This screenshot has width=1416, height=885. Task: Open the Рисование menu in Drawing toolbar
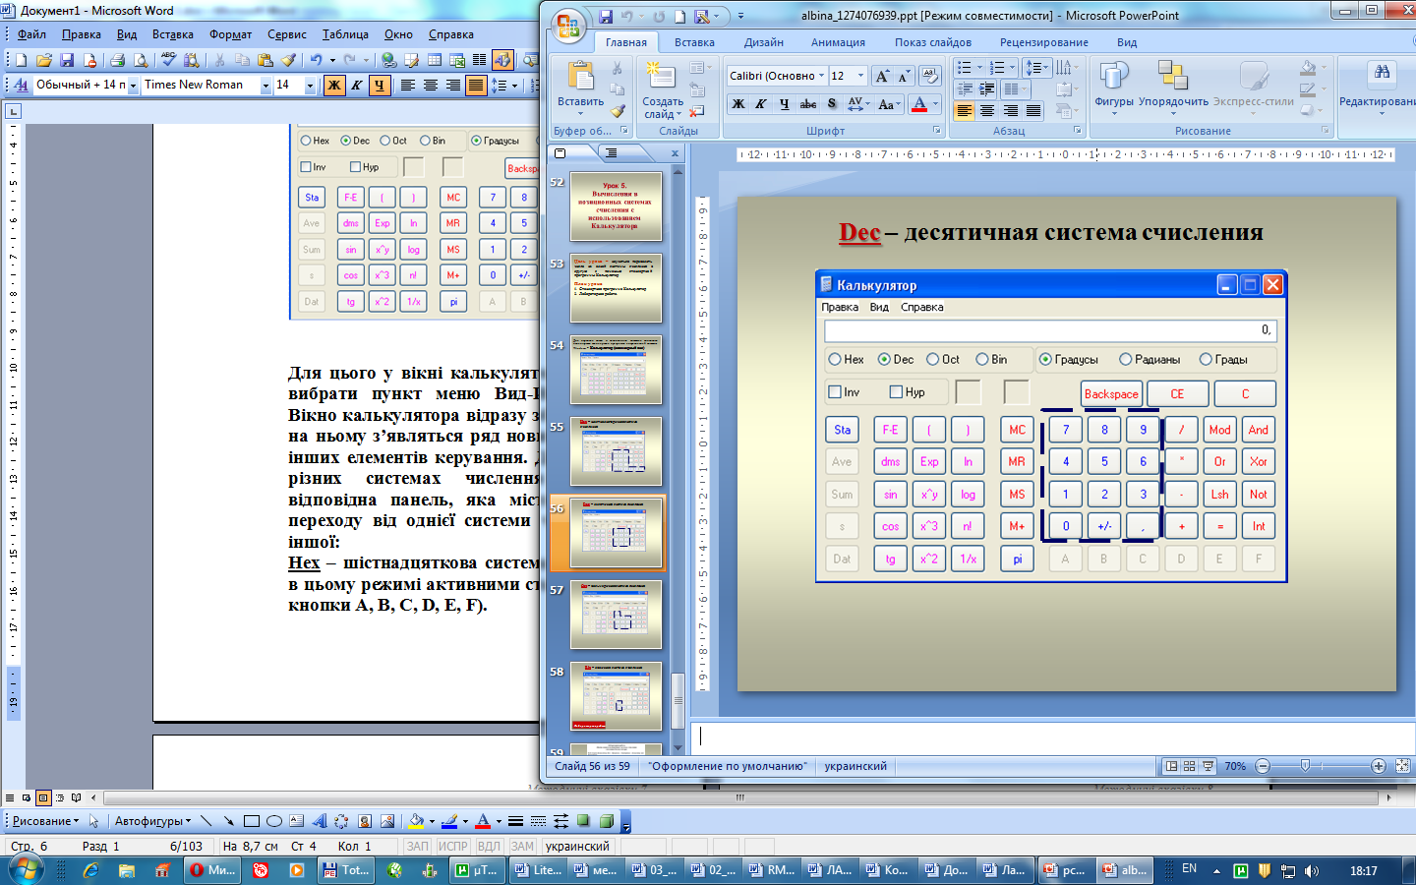(45, 821)
